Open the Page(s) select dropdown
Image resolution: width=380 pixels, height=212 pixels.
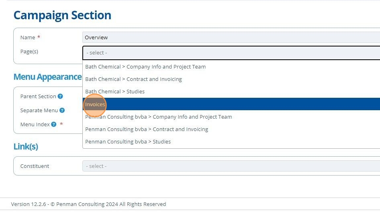231,53
